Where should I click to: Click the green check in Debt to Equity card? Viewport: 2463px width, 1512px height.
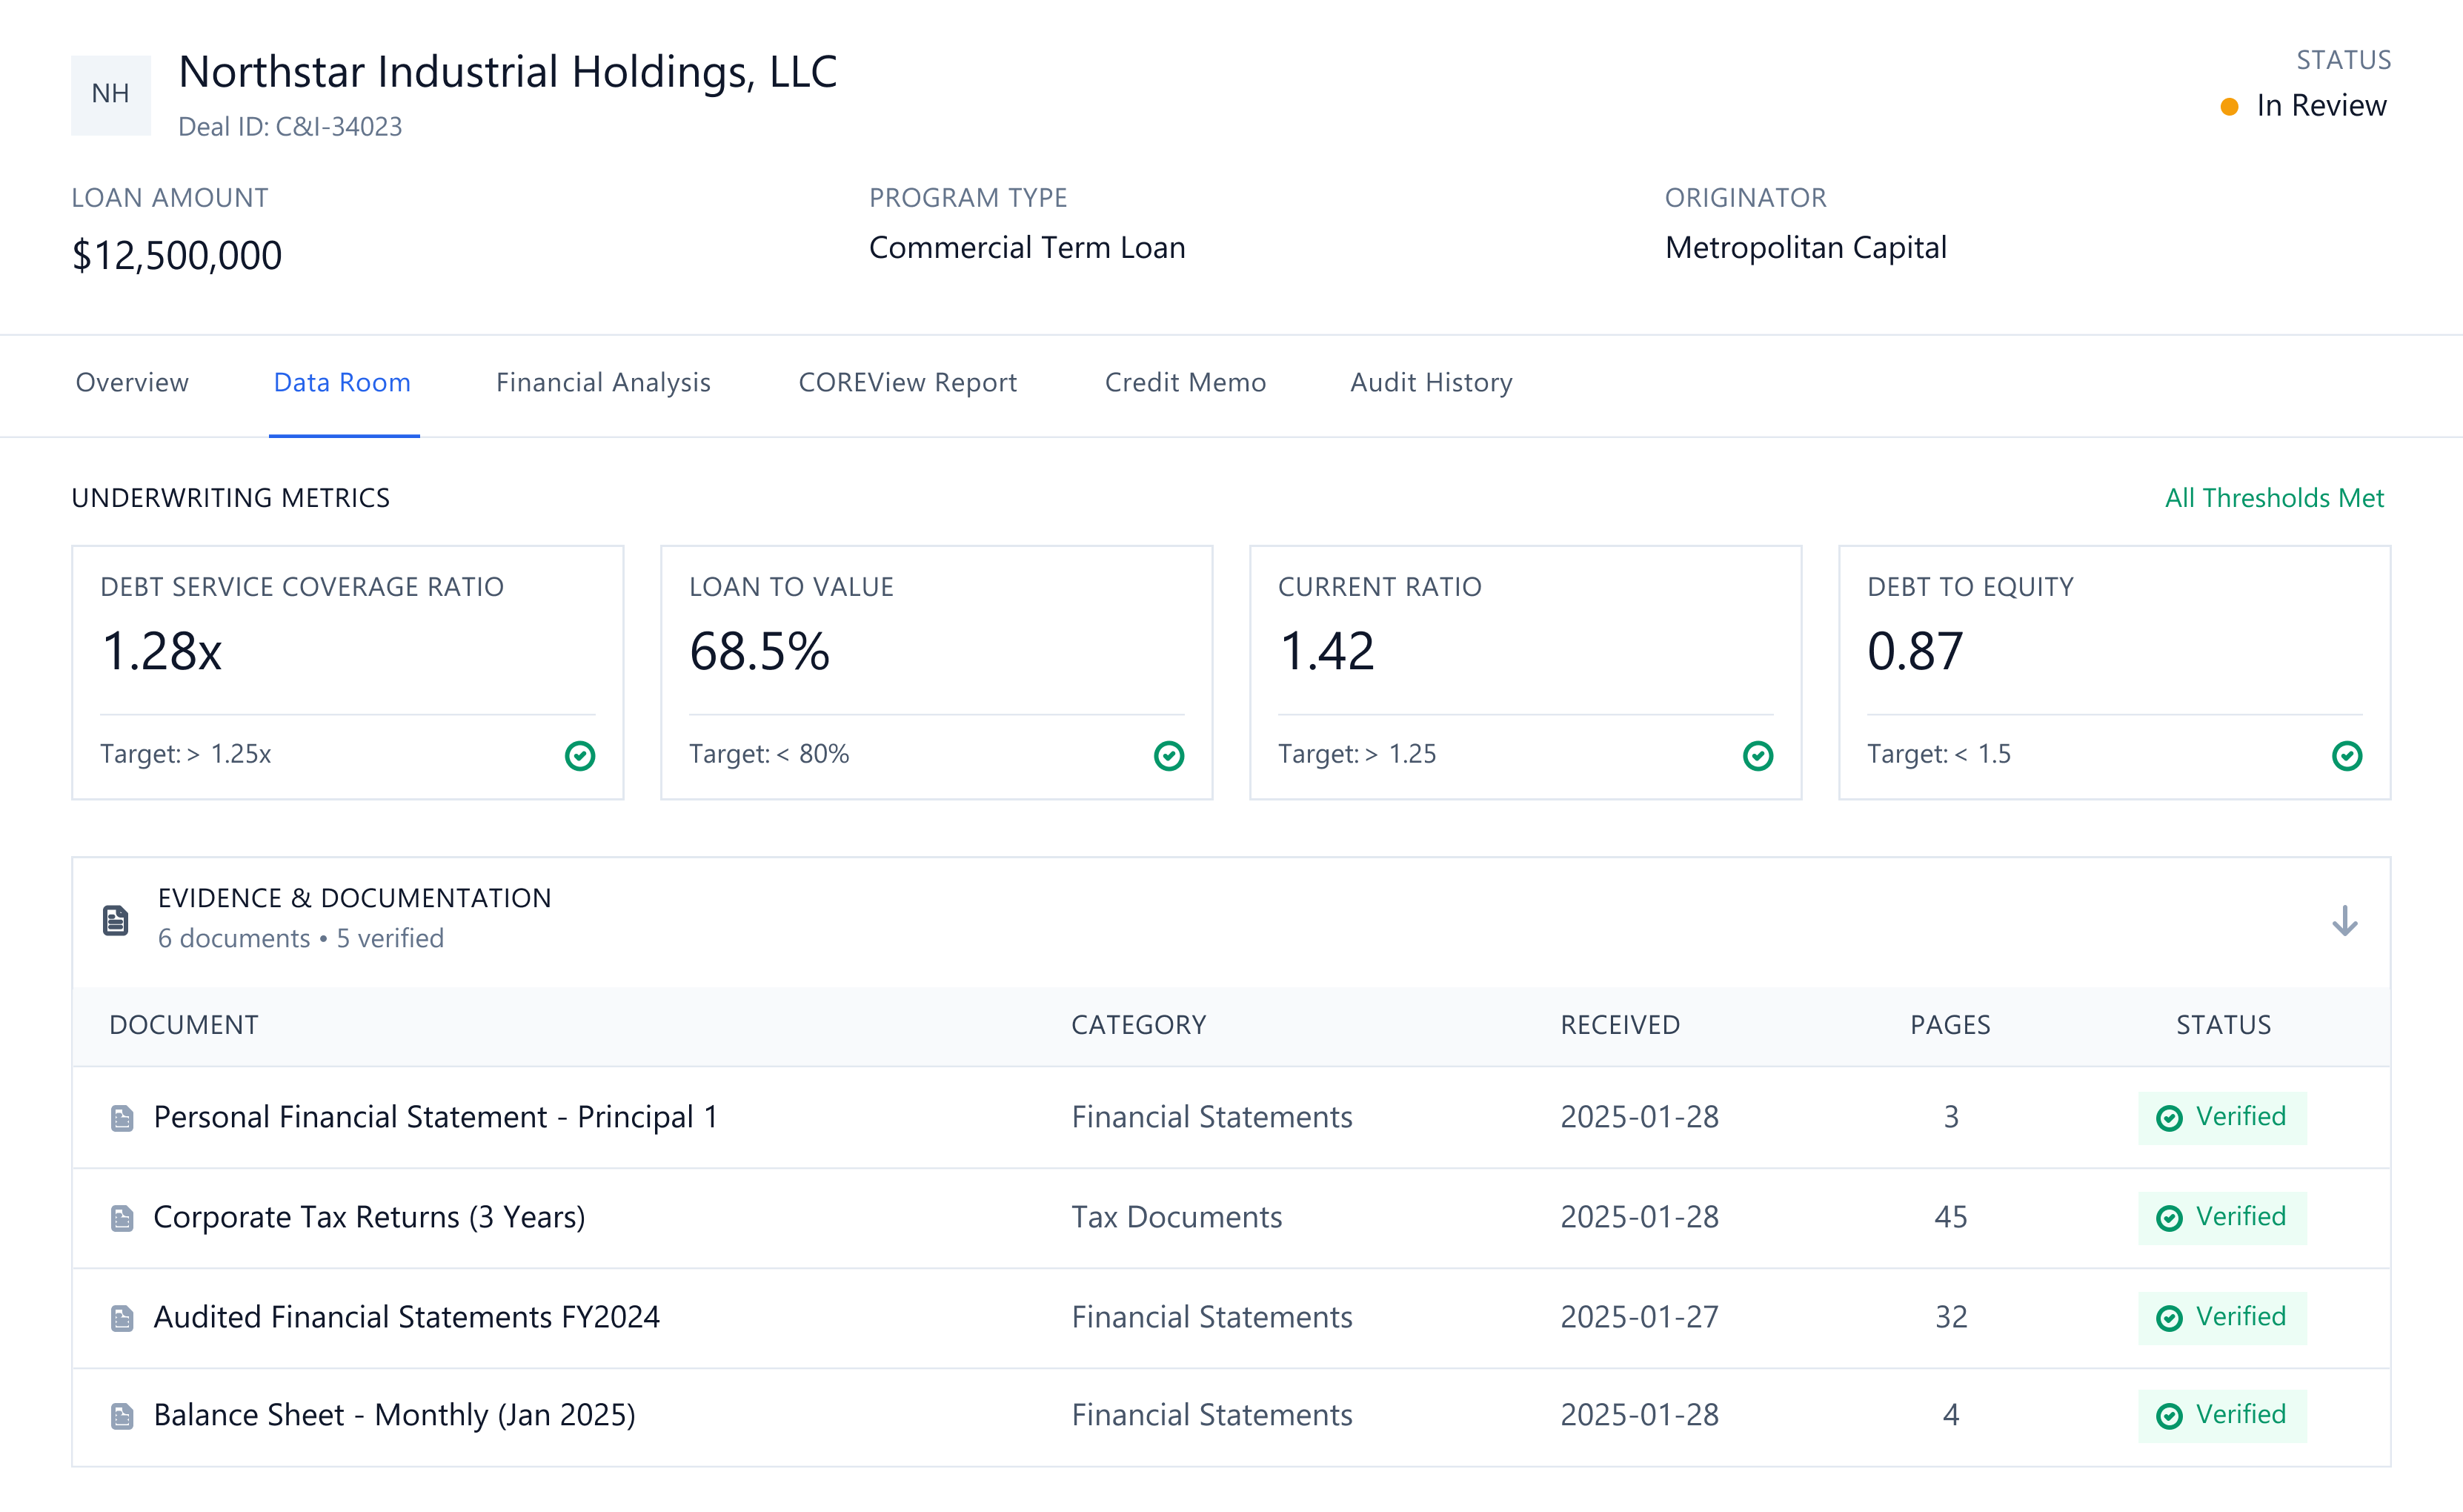(2346, 755)
